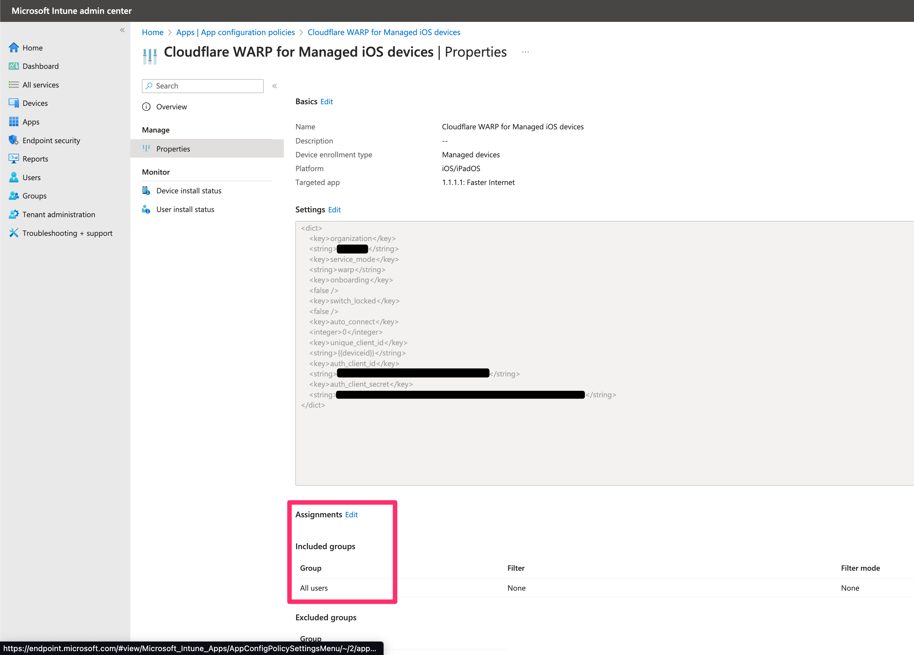This screenshot has width=914, height=655.
Task: Open the ellipsis more options menu
Action: point(526,52)
